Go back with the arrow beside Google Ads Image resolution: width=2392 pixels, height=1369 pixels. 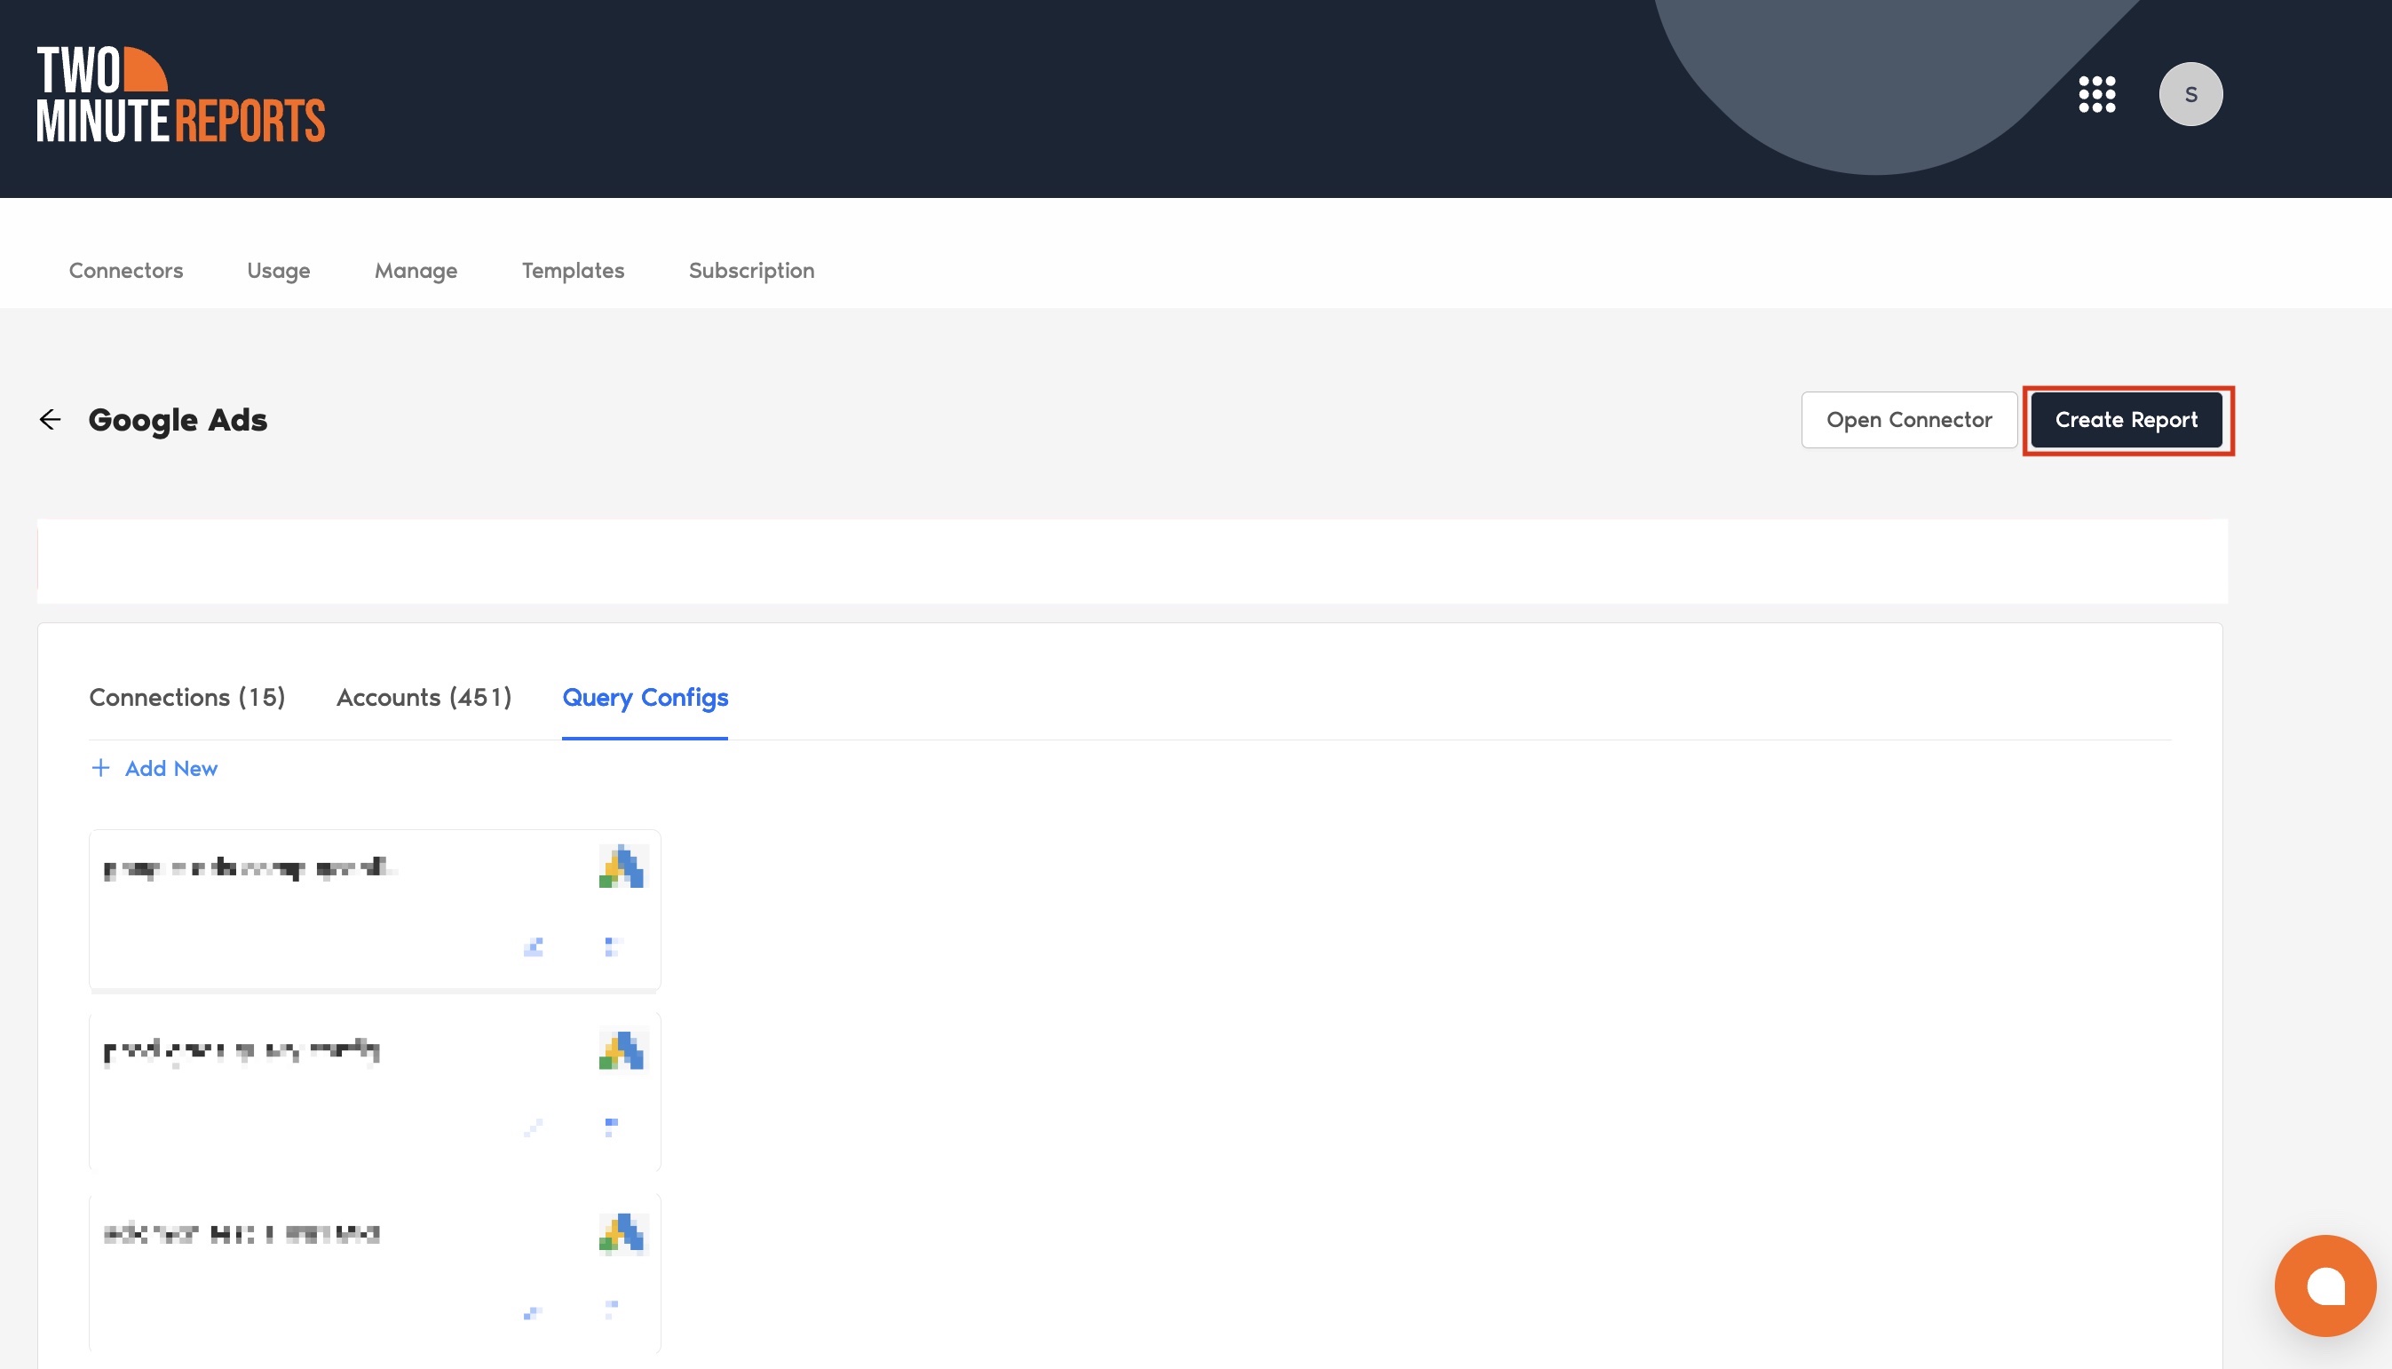(x=50, y=419)
